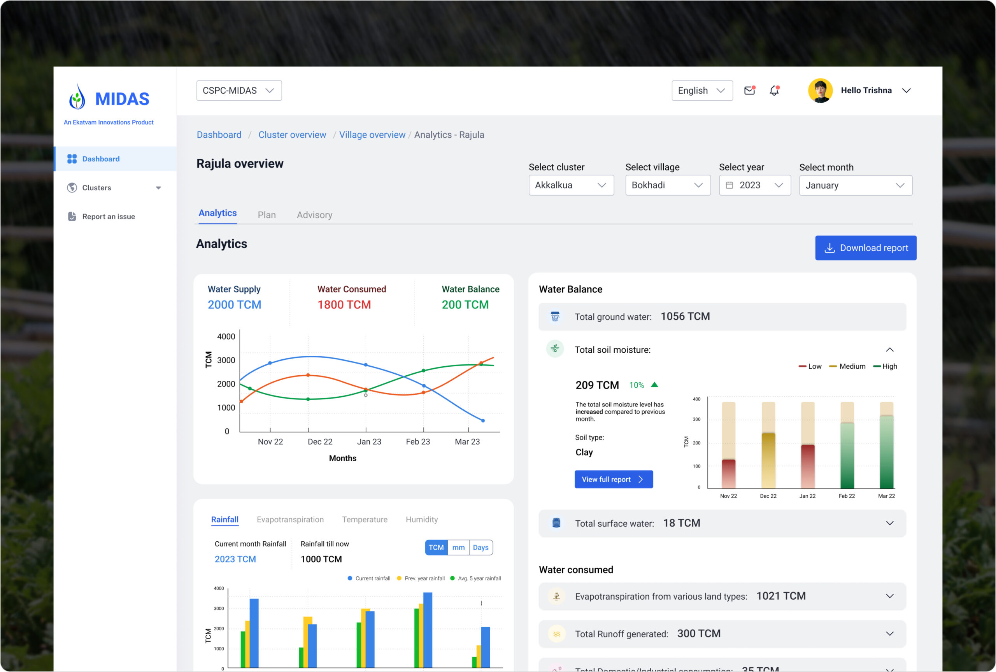Click the Clusters globe icon
This screenshot has width=996, height=672.
(72, 187)
